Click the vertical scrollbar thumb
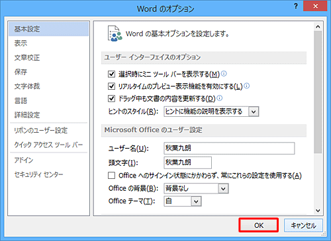The image size is (331, 241). (x=318, y=92)
